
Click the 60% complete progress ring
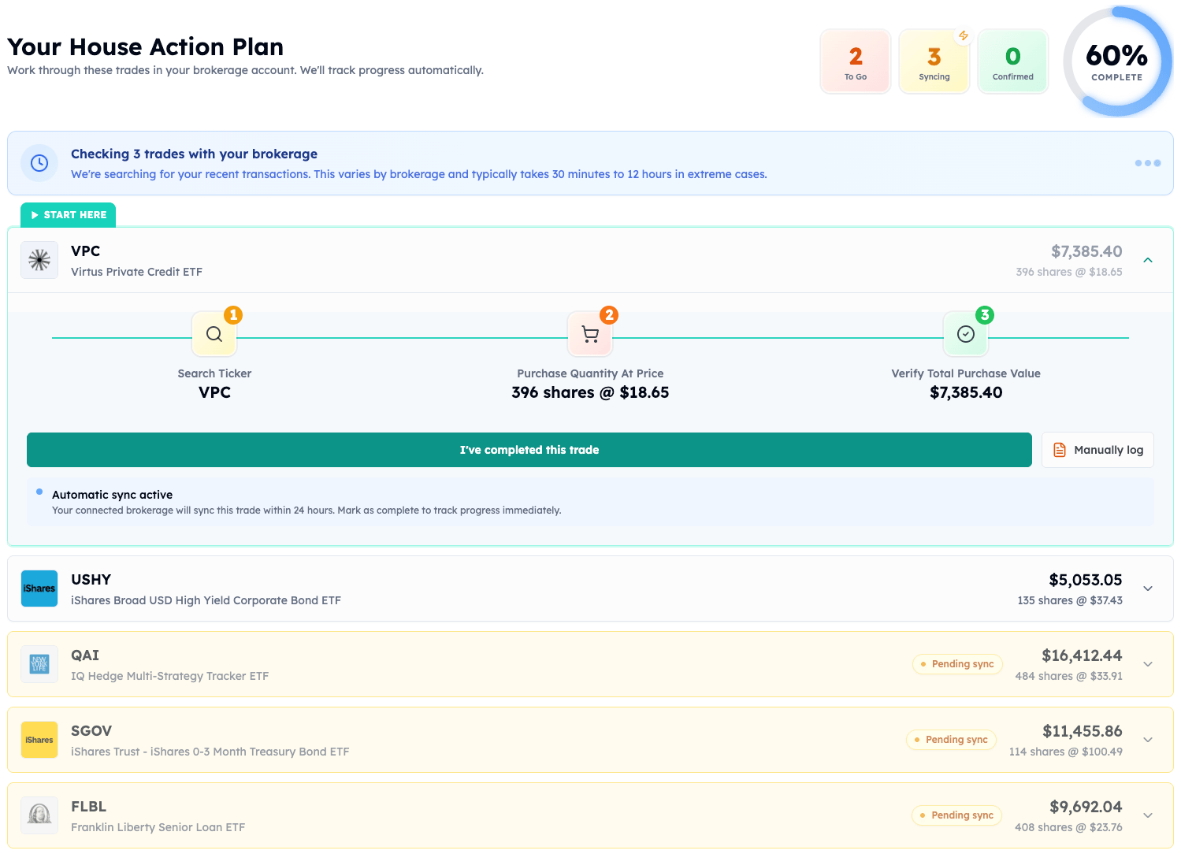pos(1117,61)
